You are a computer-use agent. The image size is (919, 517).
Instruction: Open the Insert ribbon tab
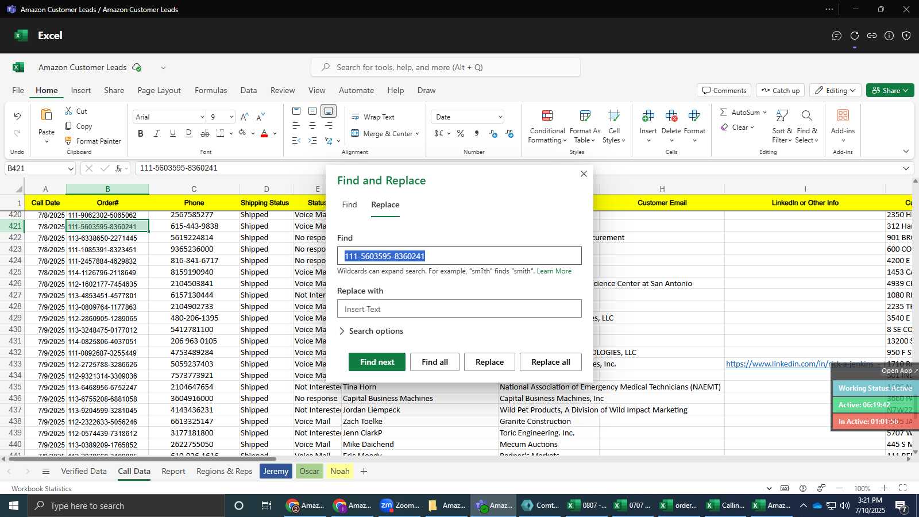click(81, 90)
